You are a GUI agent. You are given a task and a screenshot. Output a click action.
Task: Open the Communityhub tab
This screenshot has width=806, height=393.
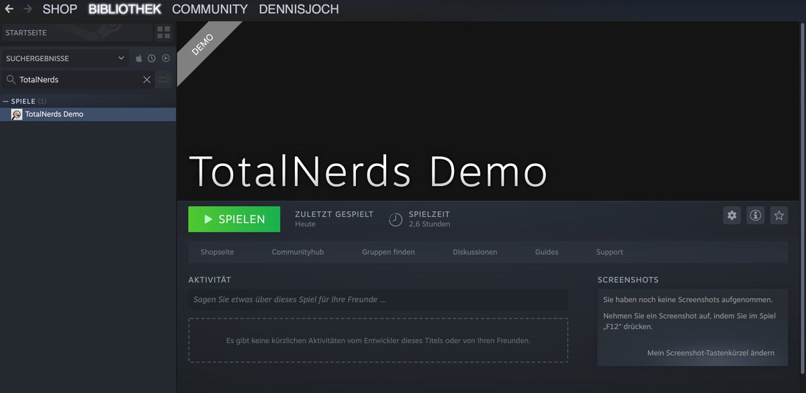[x=298, y=252]
